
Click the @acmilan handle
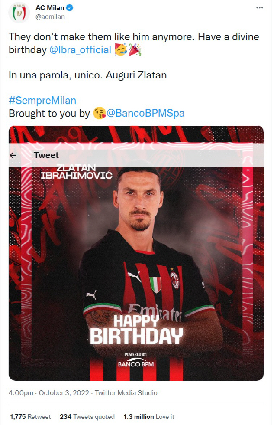click(50, 17)
